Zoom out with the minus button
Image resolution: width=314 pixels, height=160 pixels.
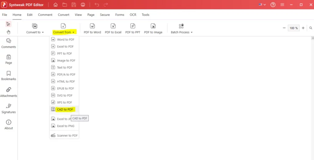[x=284, y=28]
